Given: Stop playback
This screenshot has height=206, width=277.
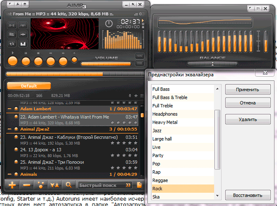Looking at the screenshot, I should pos(38,61).
